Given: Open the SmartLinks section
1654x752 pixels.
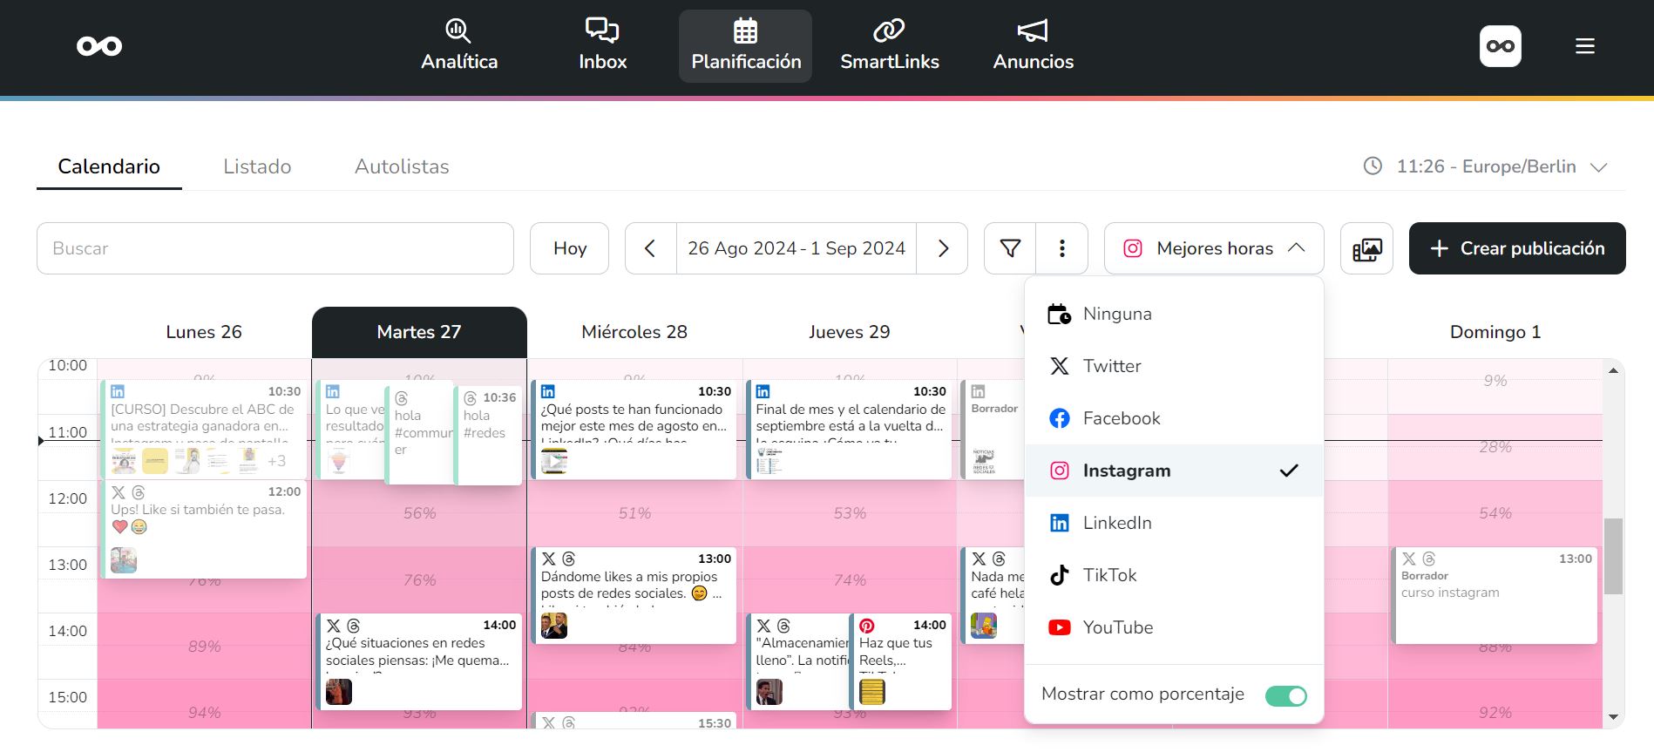Looking at the screenshot, I should [x=890, y=46].
